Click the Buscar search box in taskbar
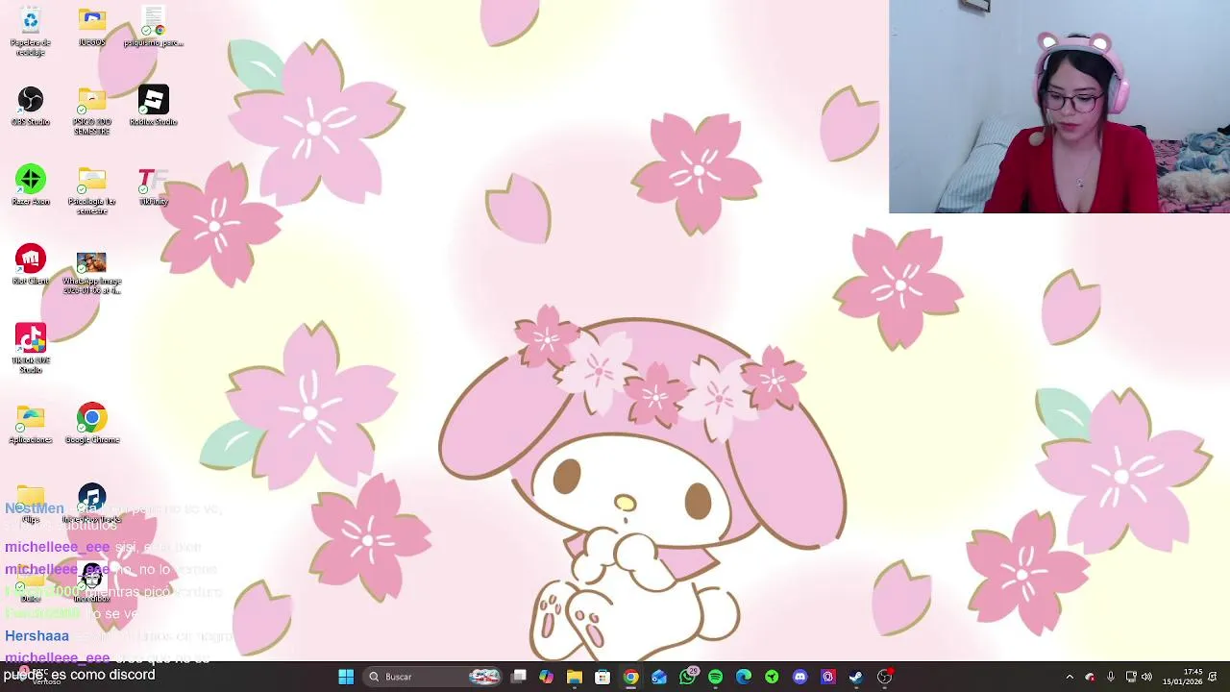Viewport: 1230px width, 692px height. pyautogui.click(x=434, y=677)
